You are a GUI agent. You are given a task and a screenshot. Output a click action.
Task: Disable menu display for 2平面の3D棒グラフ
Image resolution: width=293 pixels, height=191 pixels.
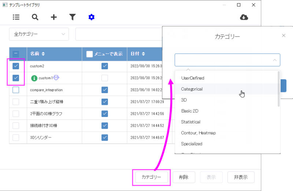coord(105,114)
